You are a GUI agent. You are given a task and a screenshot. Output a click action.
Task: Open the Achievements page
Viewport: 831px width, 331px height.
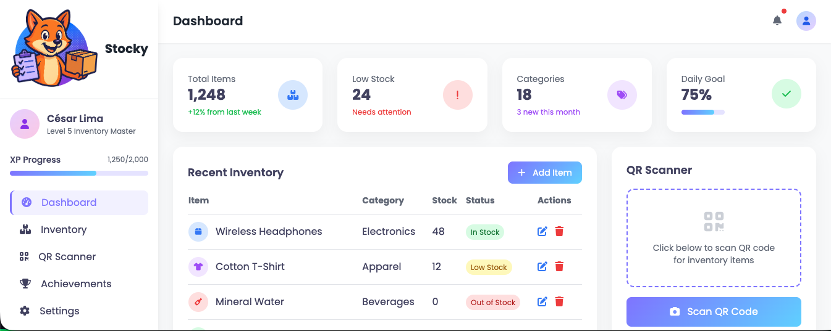pyautogui.click(x=75, y=284)
